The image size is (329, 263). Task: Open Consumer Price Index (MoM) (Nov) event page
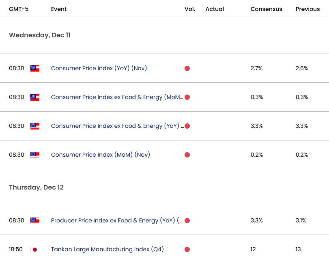point(102,155)
